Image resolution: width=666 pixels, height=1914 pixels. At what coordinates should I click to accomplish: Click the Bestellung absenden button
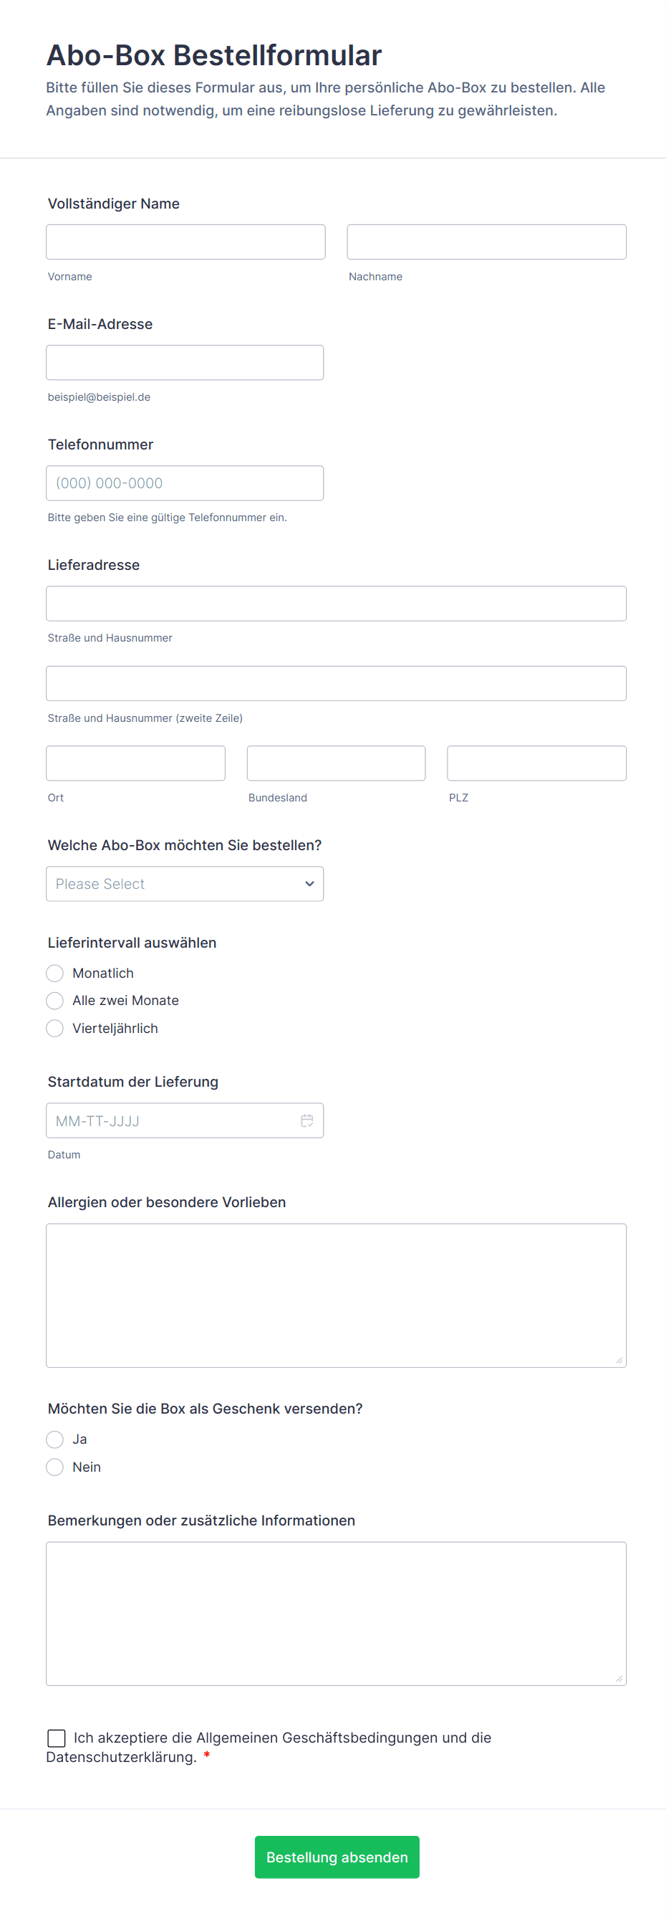point(337,1857)
